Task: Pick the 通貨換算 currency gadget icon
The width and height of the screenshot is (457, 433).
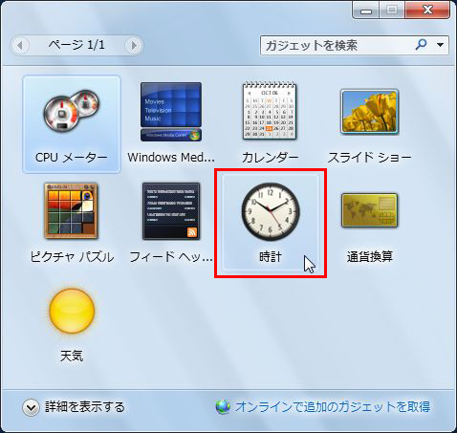Action: pos(369,210)
